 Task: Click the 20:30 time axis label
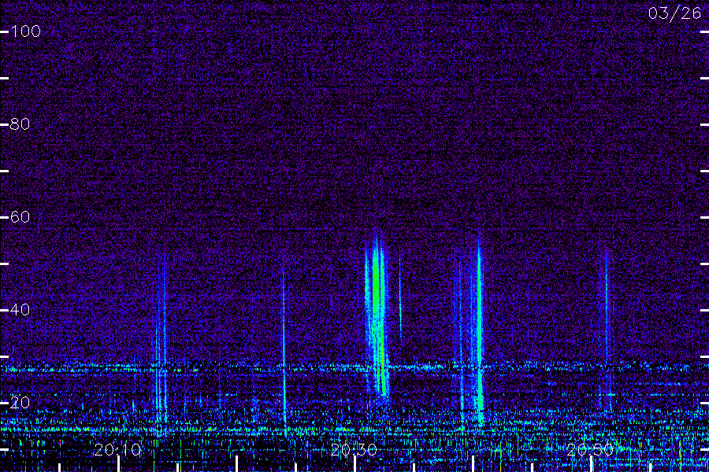354,450
